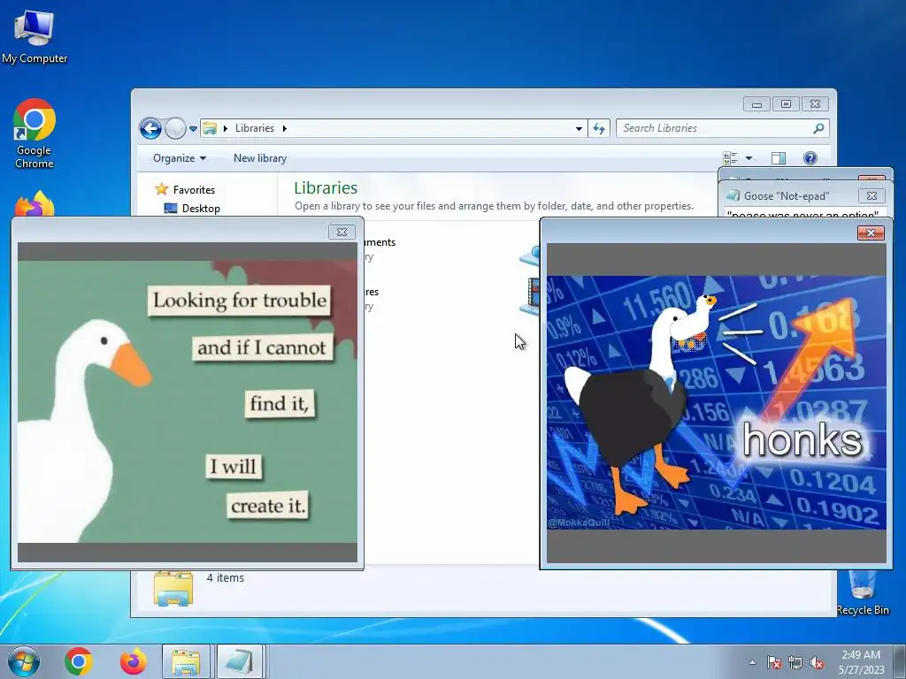Open more view options dropdown arrow

(749, 158)
